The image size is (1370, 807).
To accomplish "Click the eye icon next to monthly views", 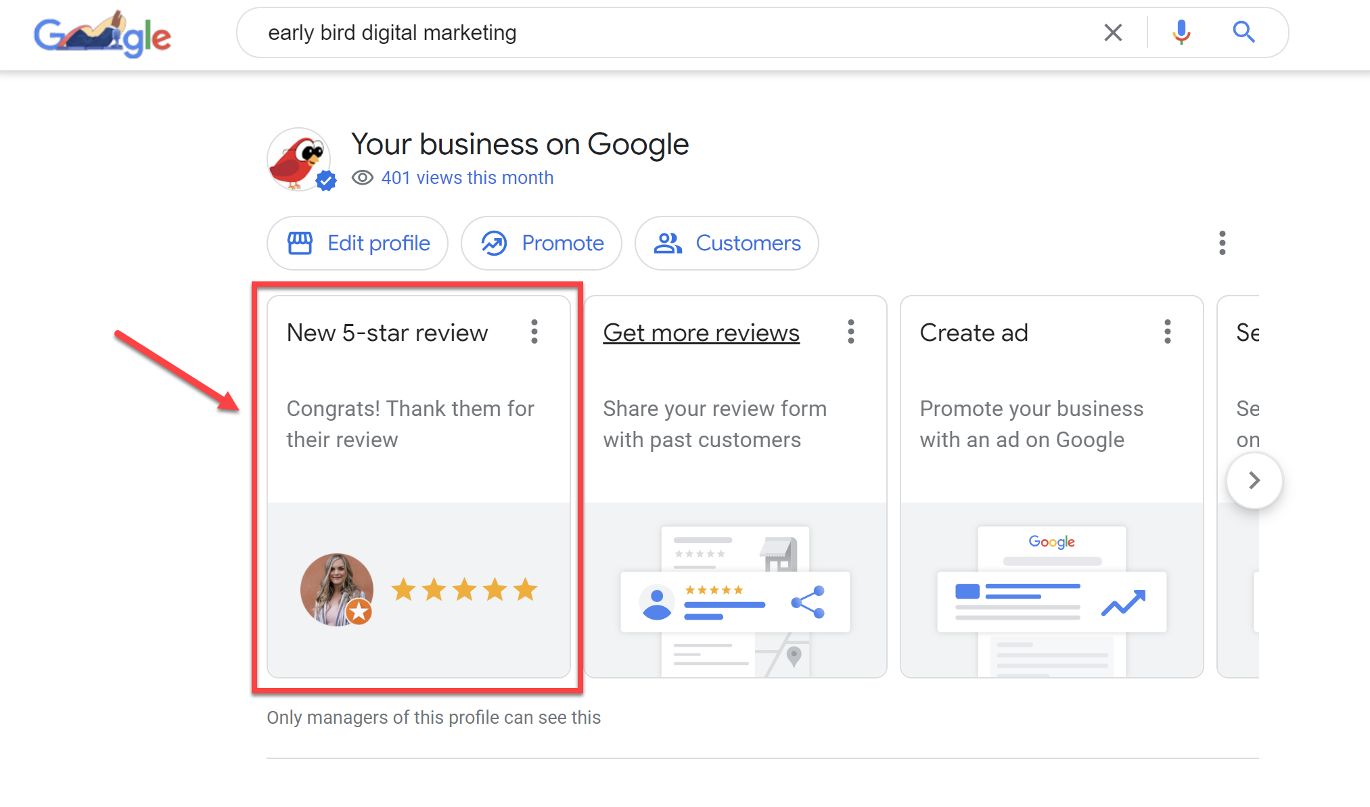I will 363,177.
